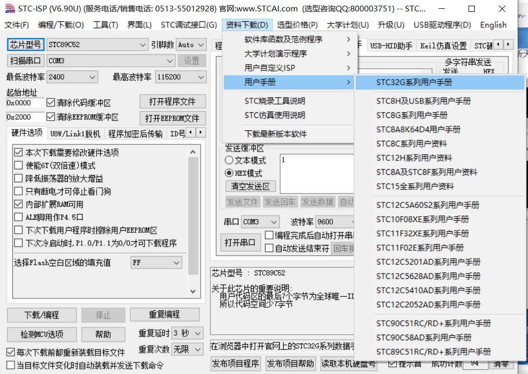Click the send buffer text area
The height and width of the screenshot is (374, 528).
tap(317, 174)
